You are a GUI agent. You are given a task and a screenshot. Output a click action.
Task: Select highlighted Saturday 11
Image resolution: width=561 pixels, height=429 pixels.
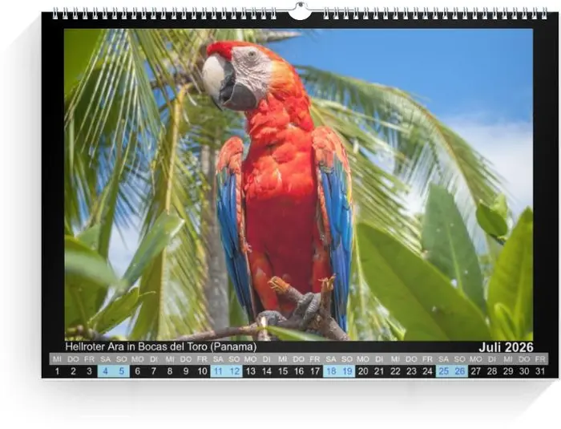(x=218, y=371)
